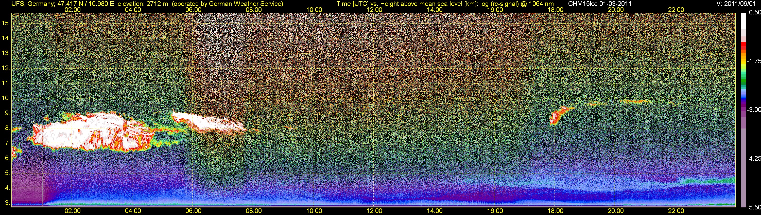Click the -4.25 color scale value
Screen dimensions: 761x215
coord(754,158)
